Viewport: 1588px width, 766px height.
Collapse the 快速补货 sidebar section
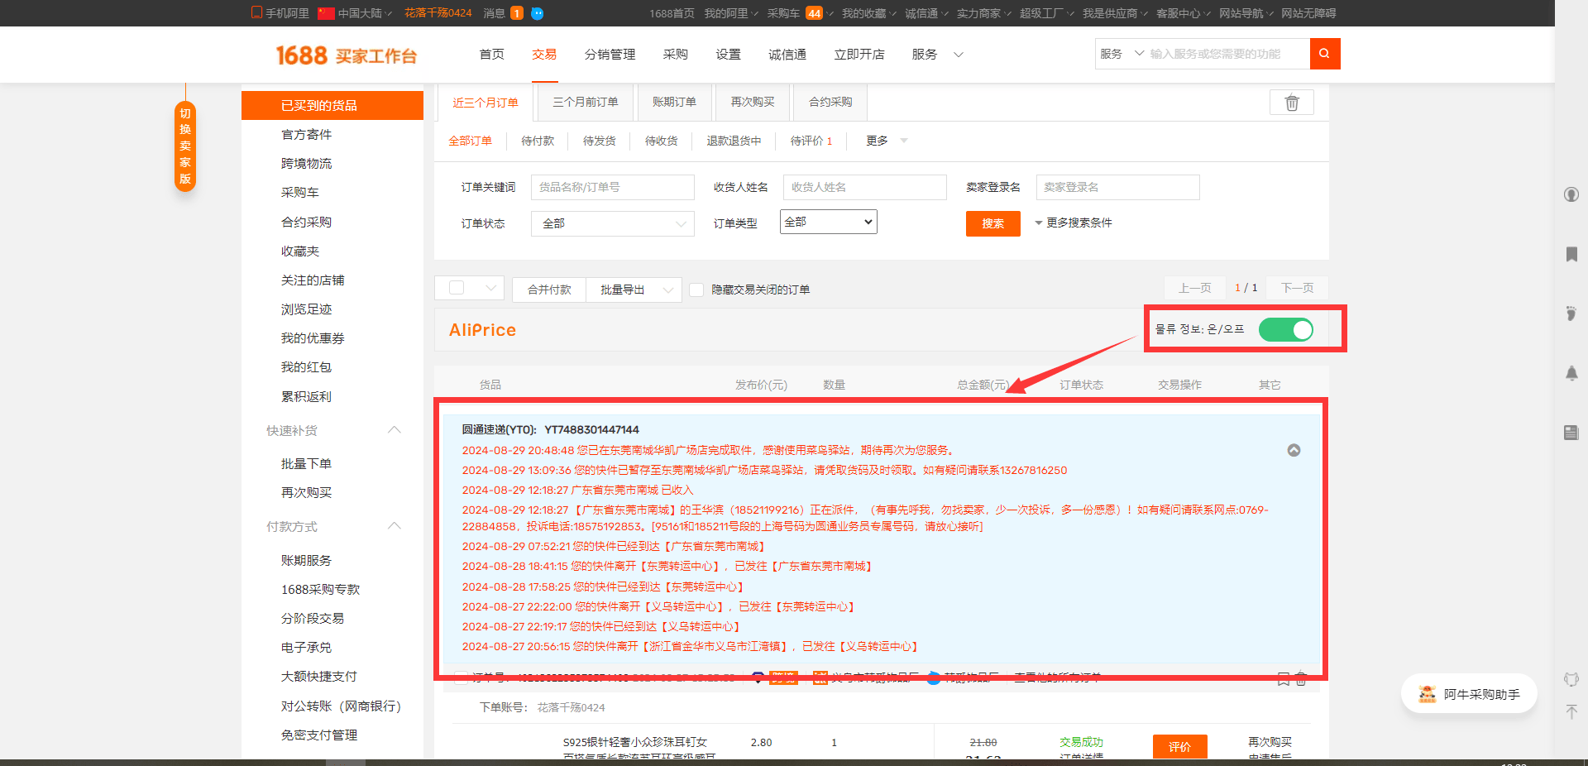394,430
